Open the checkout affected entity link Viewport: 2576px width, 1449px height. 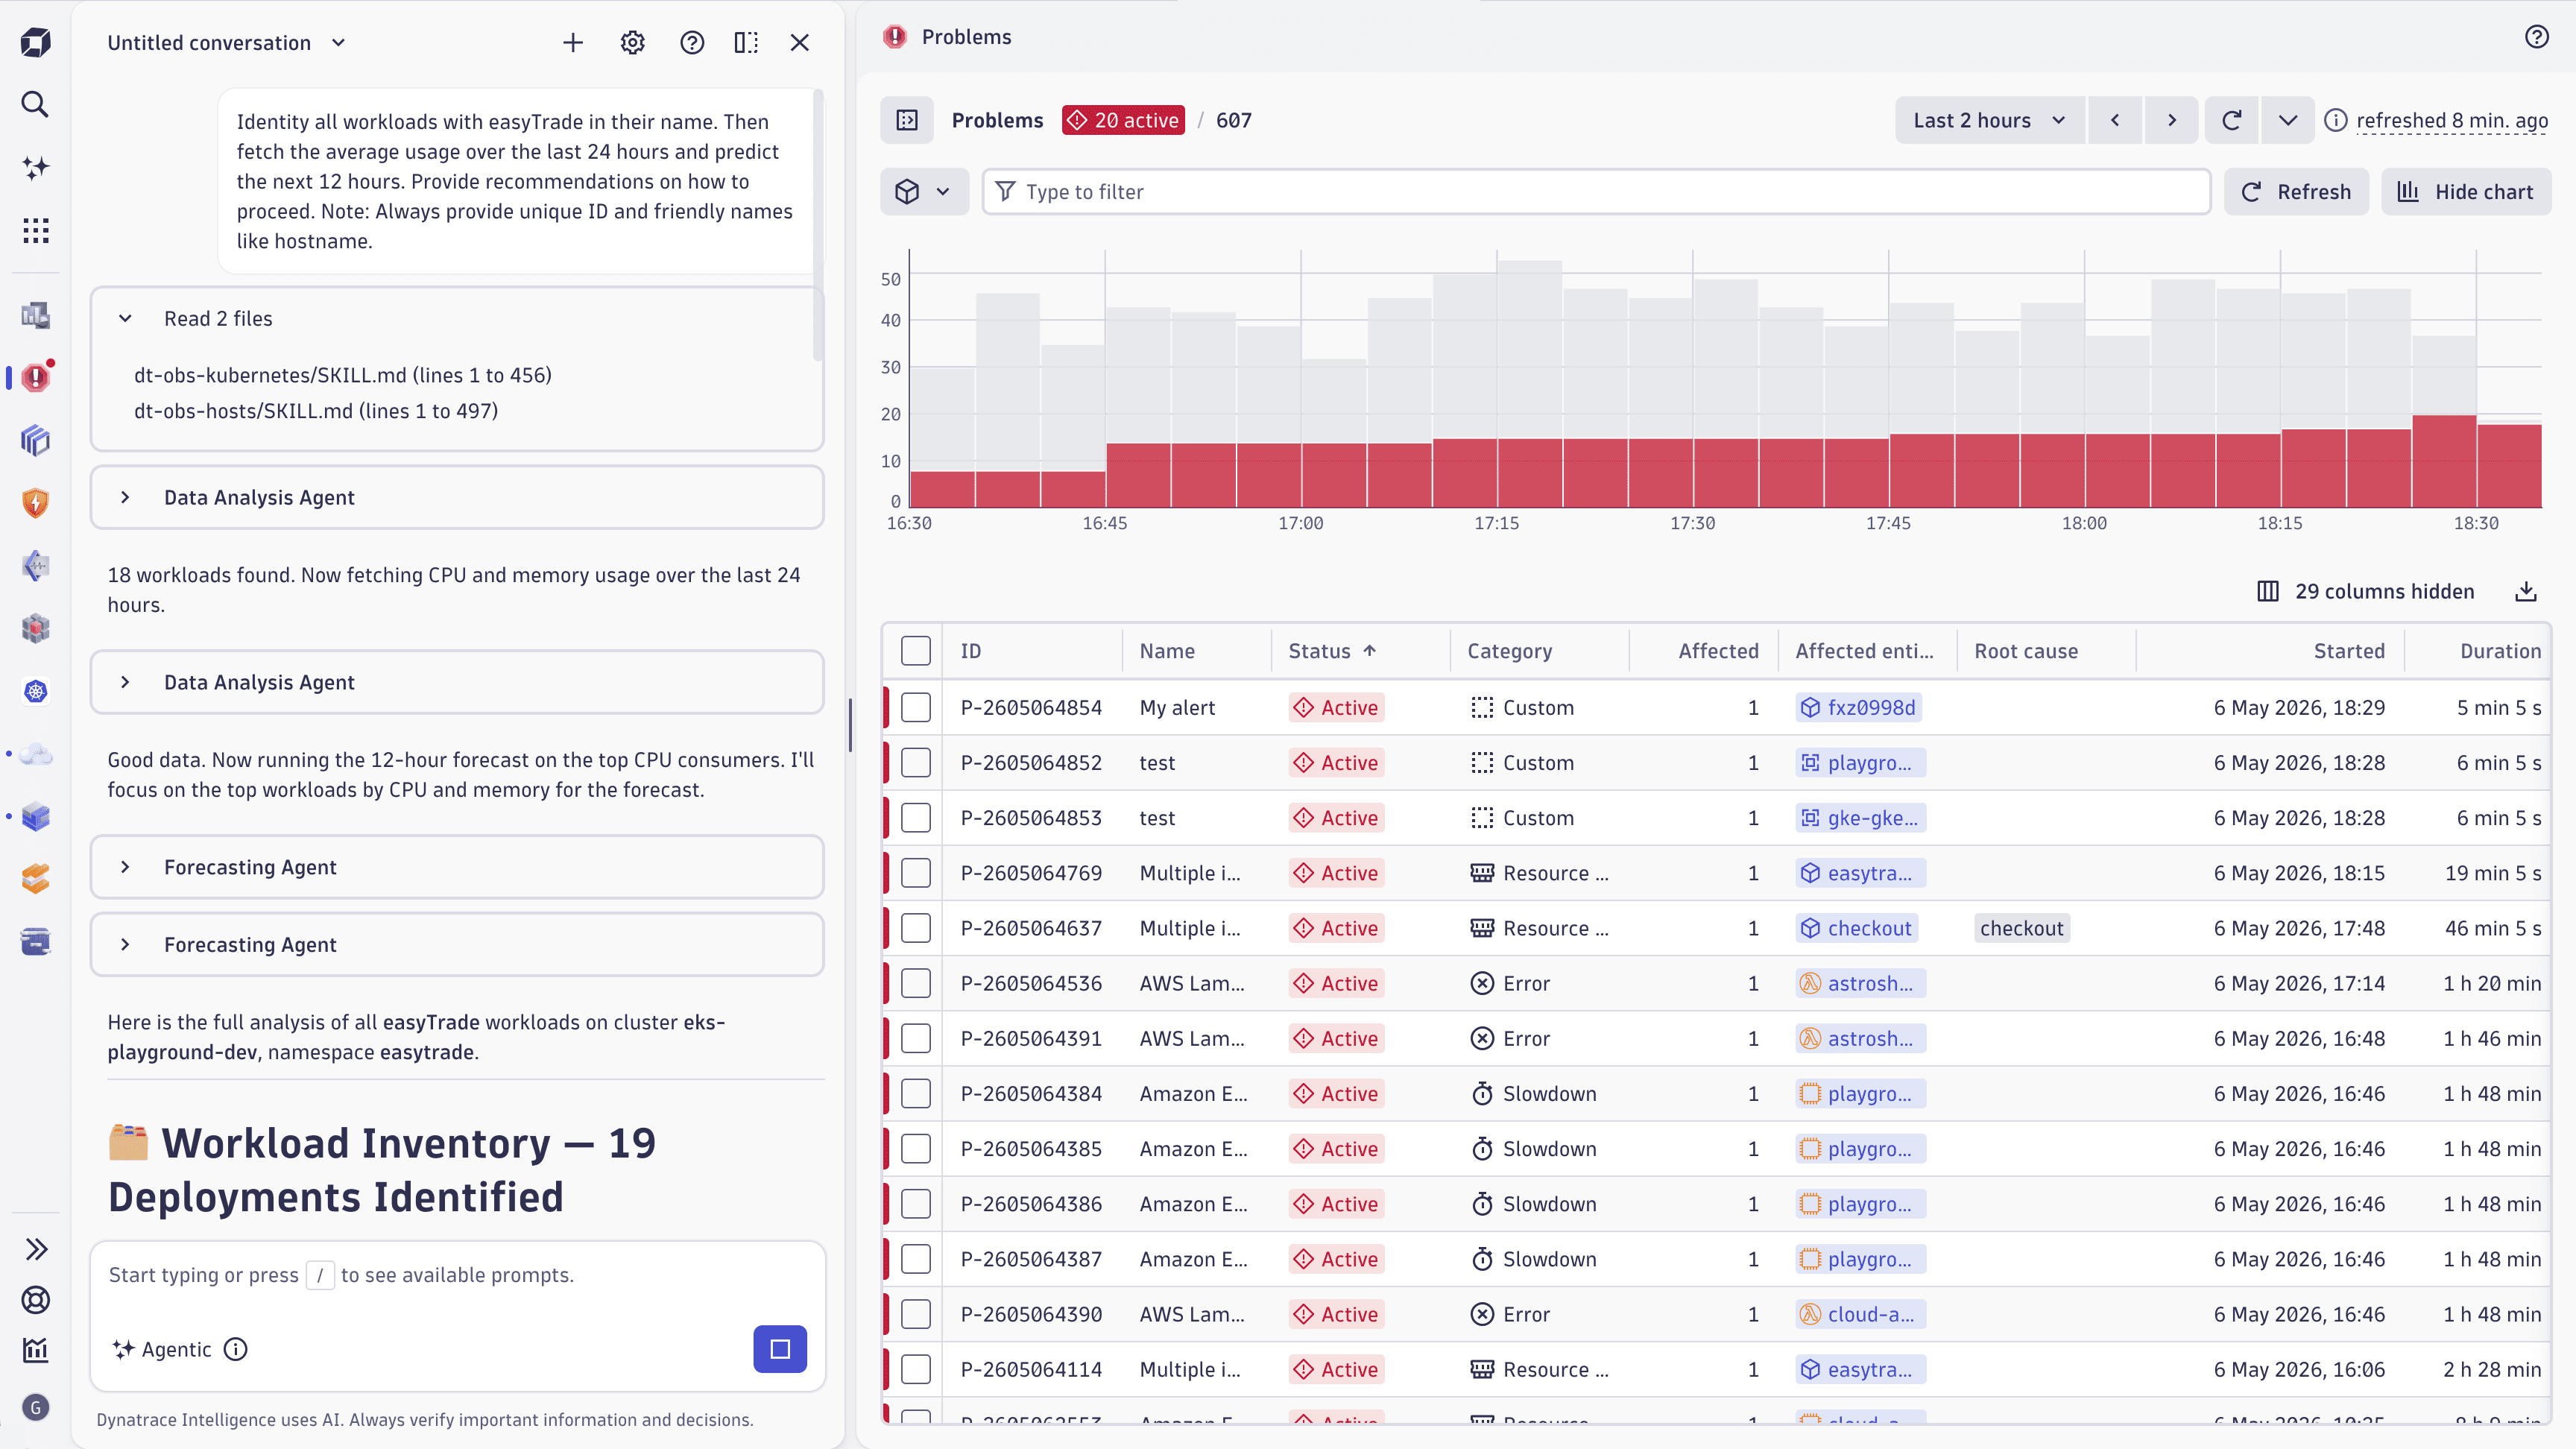point(1856,928)
